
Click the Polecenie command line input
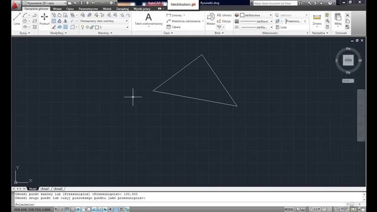(181, 204)
